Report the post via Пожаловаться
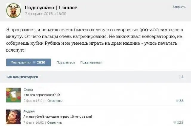The image size is (191, 126). (91, 63)
